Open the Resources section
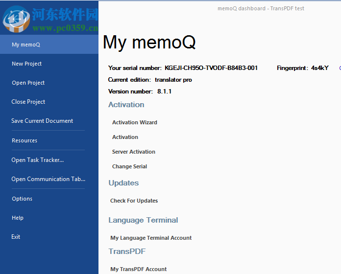 (x=24, y=140)
